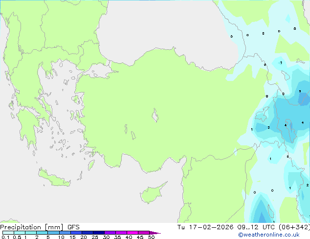Select the 5–10 mm legend color swatch
The height and width of the screenshot is (239, 310).
coord(53,233)
